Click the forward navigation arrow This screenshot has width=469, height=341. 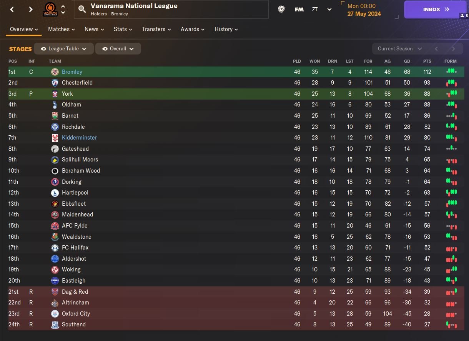tap(31, 10)
